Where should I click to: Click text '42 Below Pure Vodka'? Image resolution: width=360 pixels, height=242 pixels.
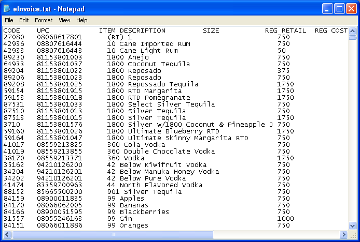pos(146,178)
